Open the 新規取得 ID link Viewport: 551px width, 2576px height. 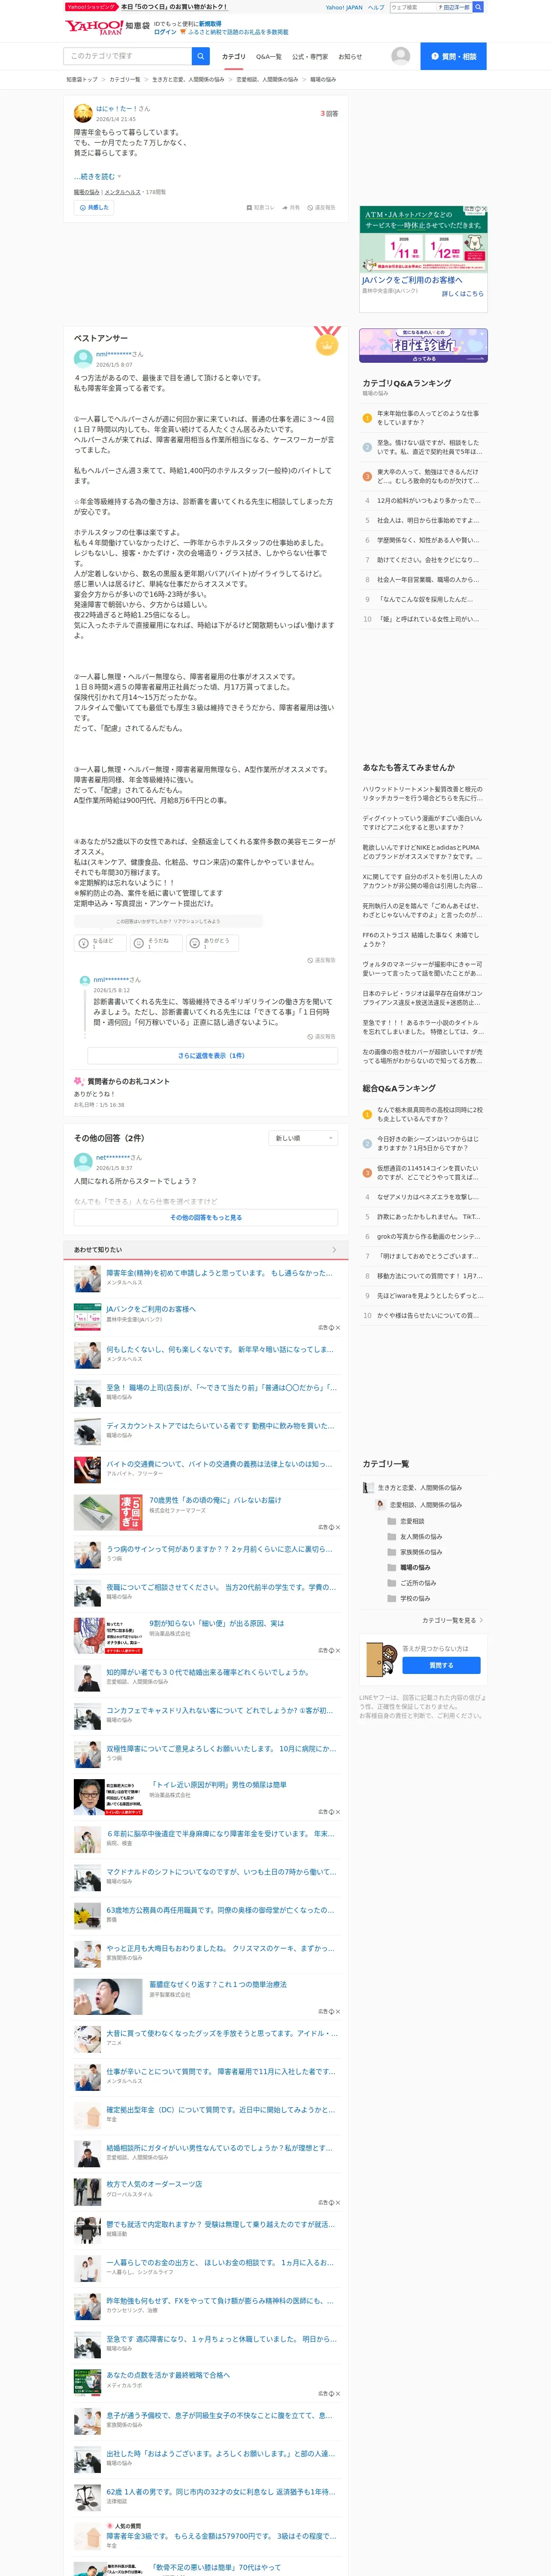pos(210,23)
